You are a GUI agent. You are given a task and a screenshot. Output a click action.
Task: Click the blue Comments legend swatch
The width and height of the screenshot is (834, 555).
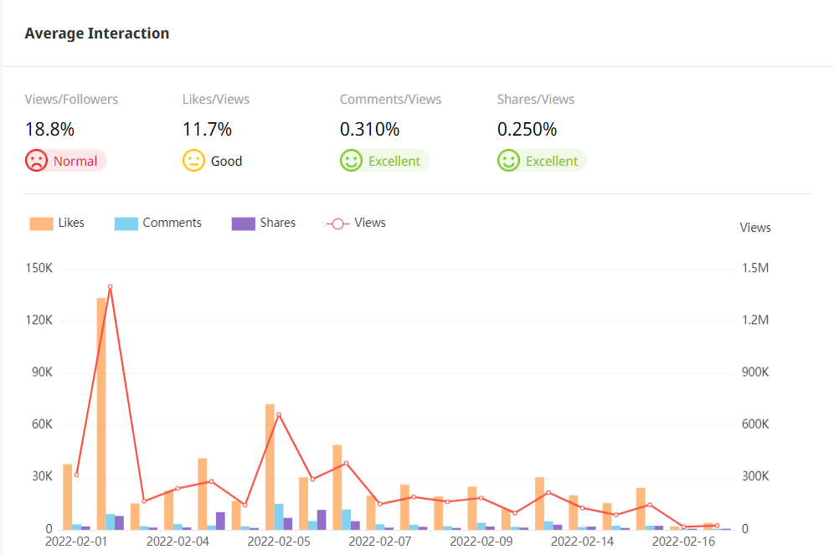click(x=126, y=224)
